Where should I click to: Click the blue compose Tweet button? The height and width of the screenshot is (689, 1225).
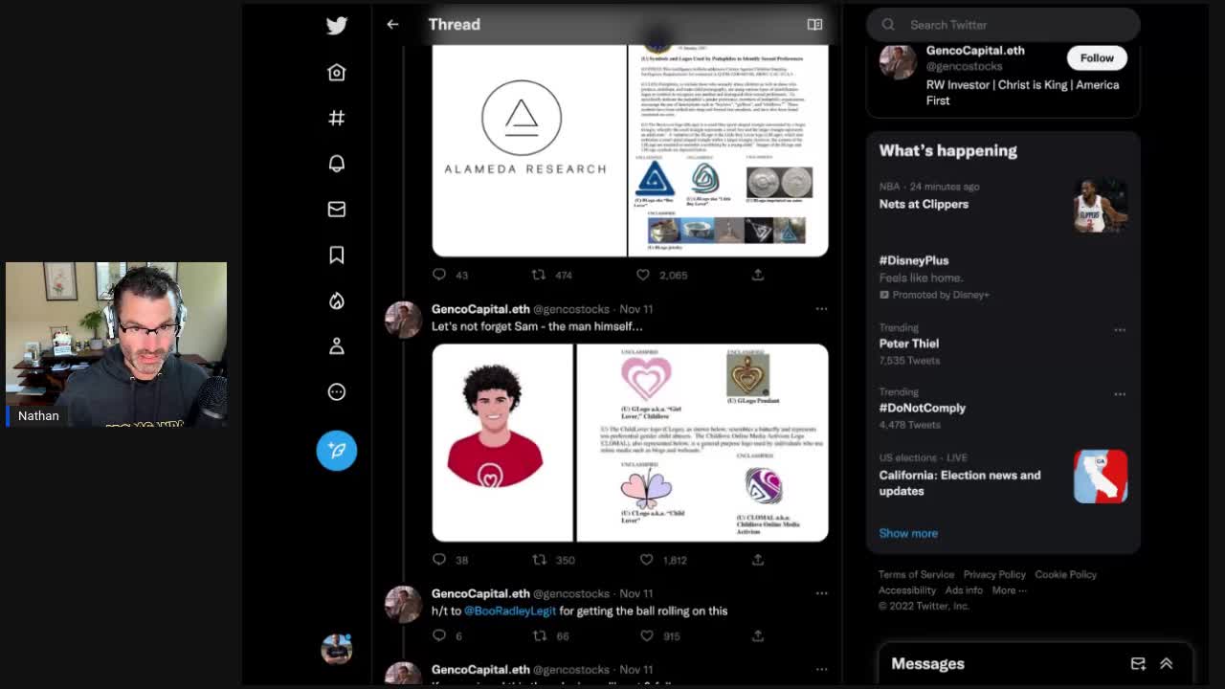tap(336, 450)
